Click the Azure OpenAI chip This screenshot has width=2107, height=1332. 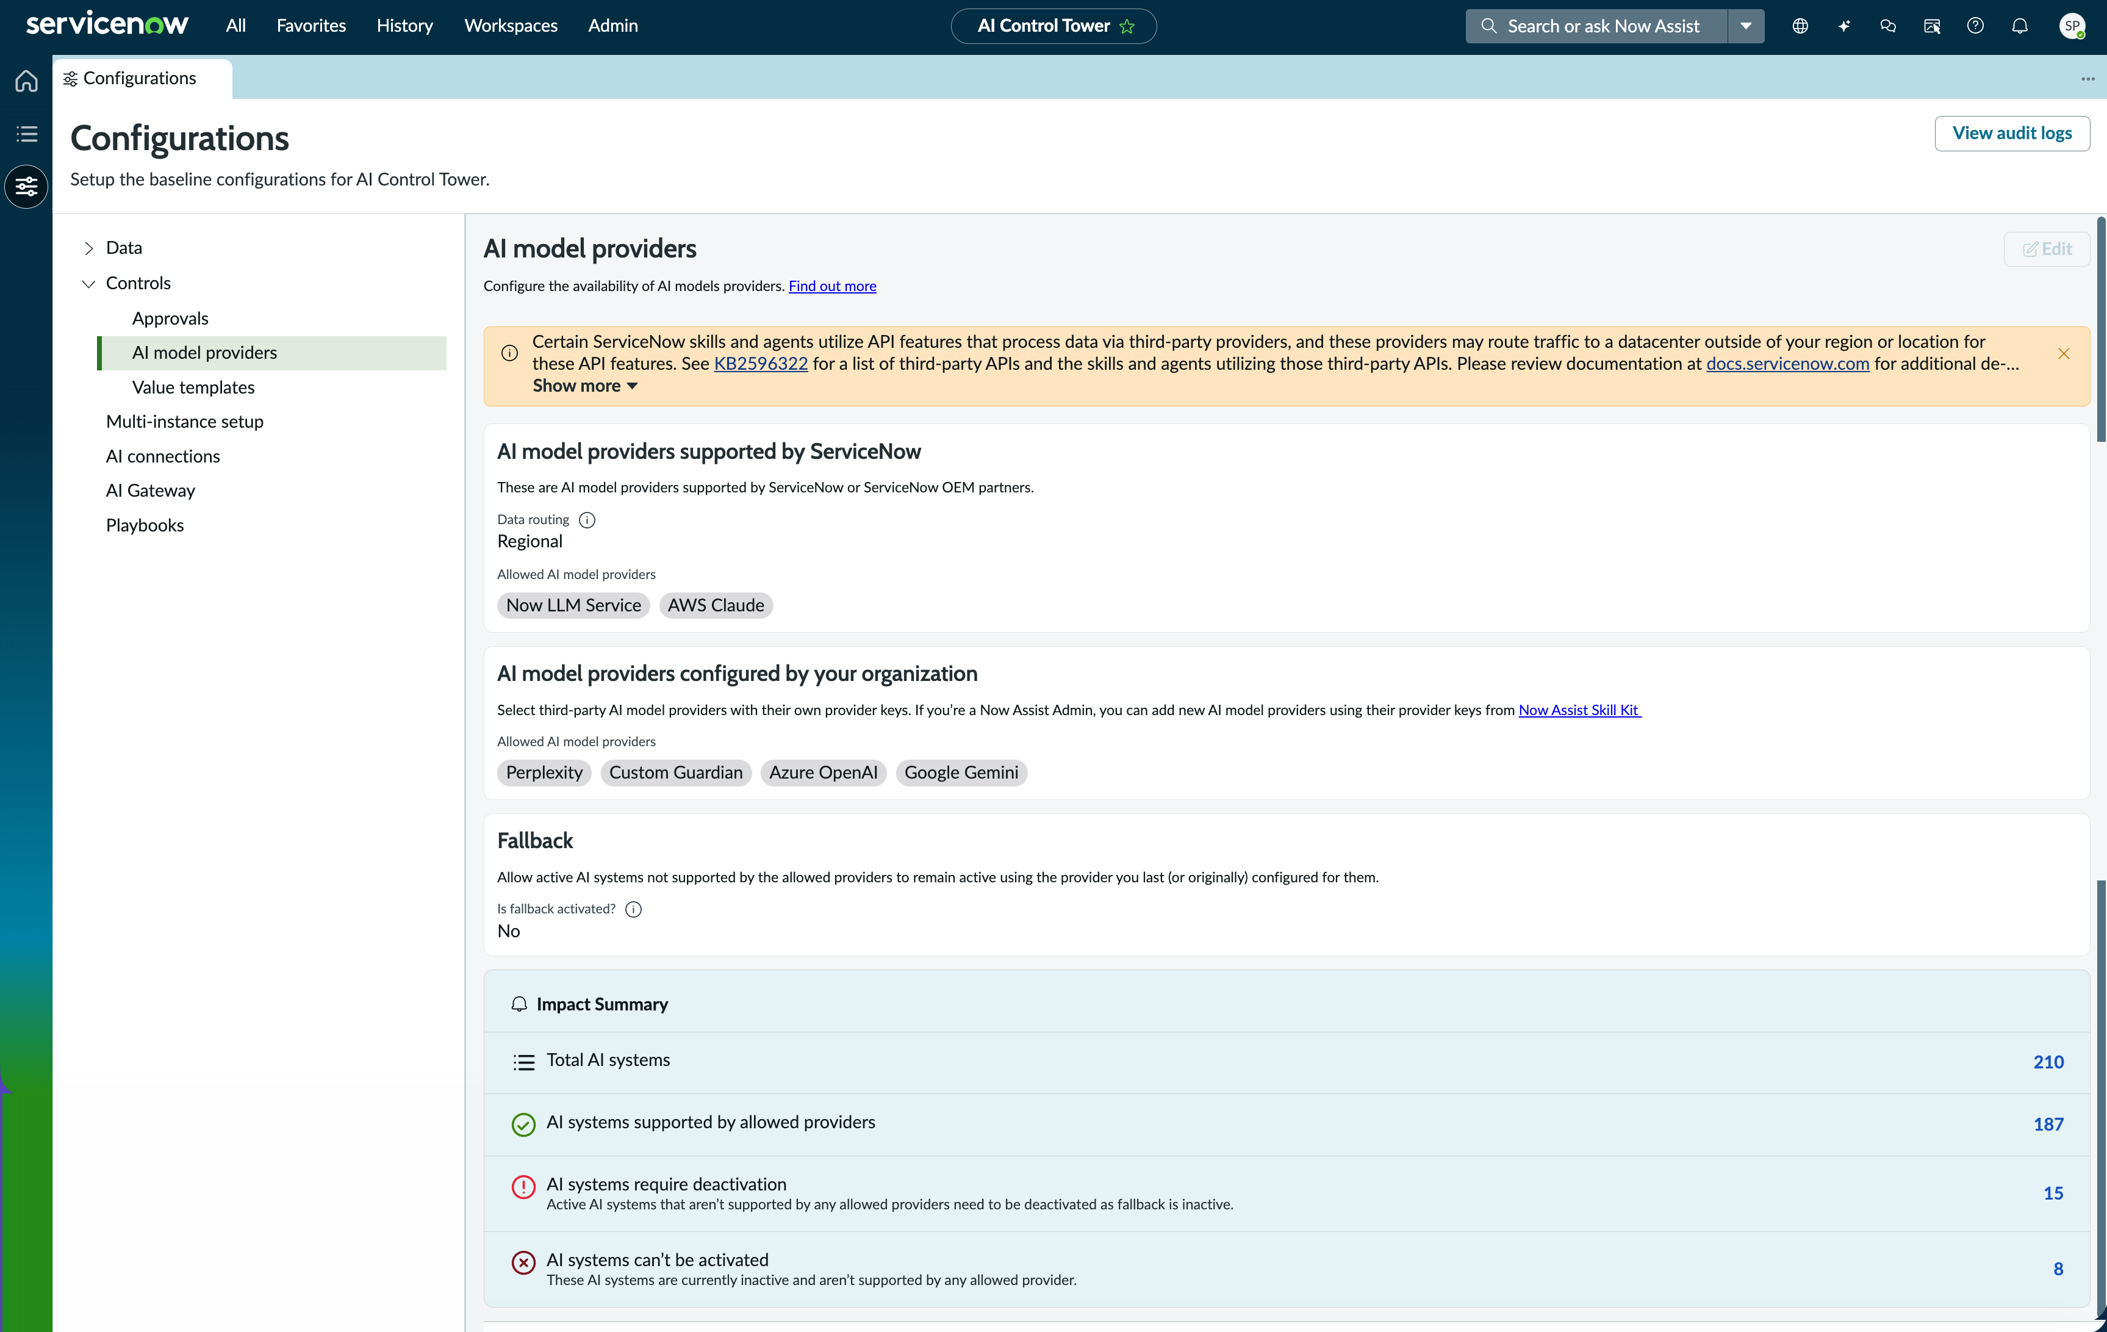824,772
